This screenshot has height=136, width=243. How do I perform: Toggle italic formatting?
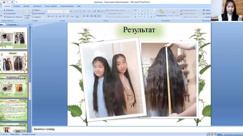(52, 16)
